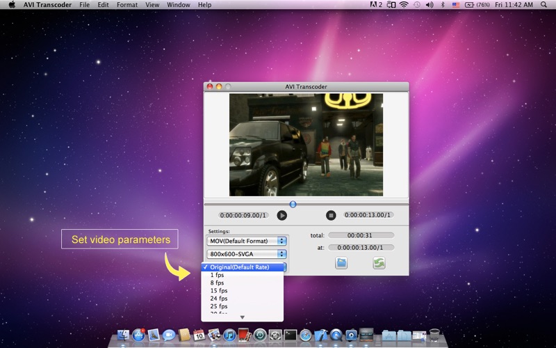Click the total duration field 00:00:31
556x348 pixels.
pyautogui.click(x=361, y=235)
